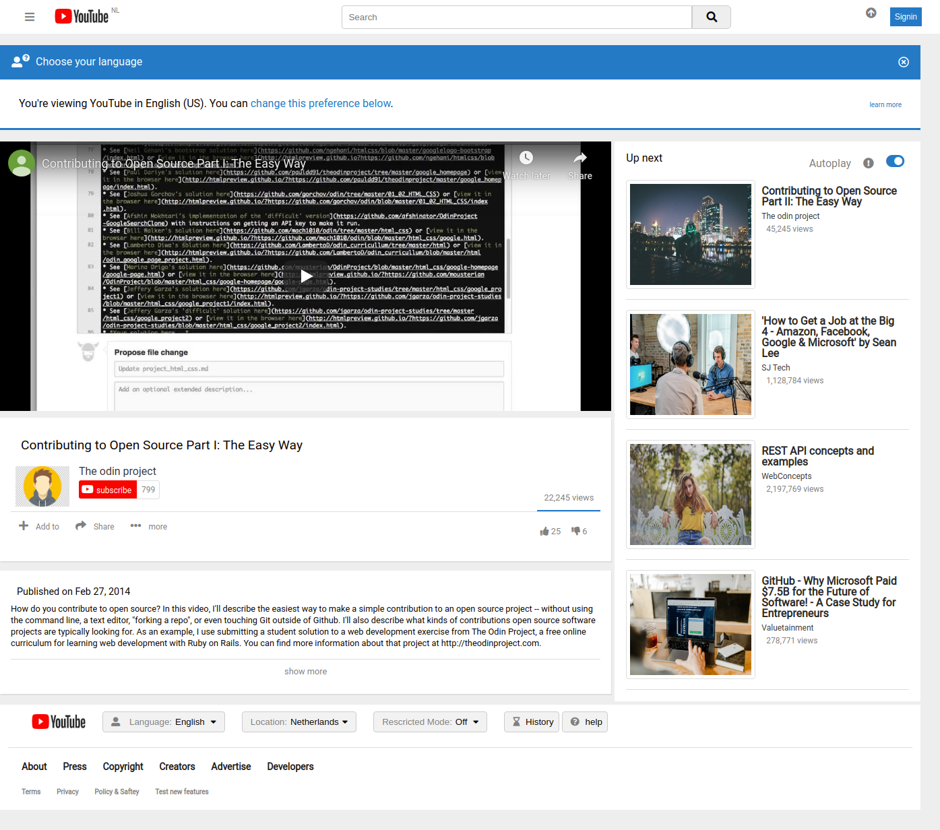
Task: Click the Watch later clock icon
Action: click(x=526, y=158)
